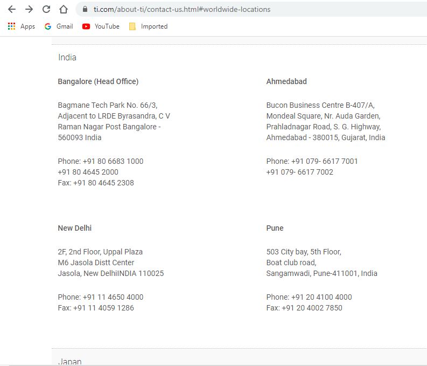Click text '560093 India'
This screenshot has width=427, height=366.
(80, 137)
